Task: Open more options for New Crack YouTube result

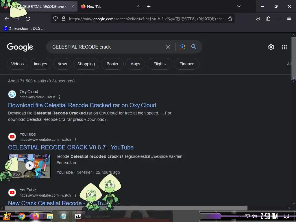Action: point(76,195)
